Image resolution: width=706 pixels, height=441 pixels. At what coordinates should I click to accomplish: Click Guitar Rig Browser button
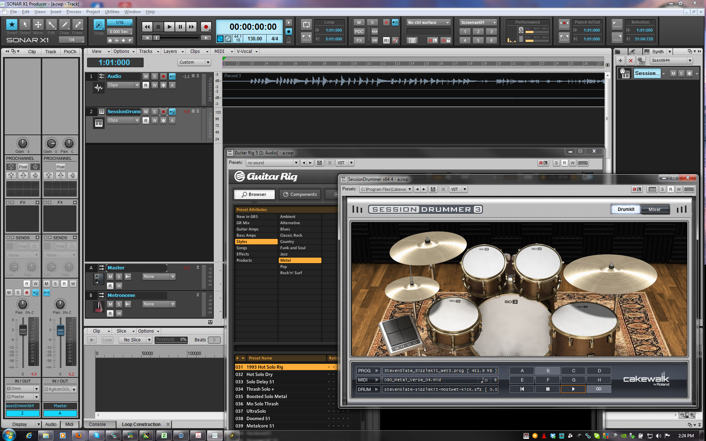click(x=254, y=194)
